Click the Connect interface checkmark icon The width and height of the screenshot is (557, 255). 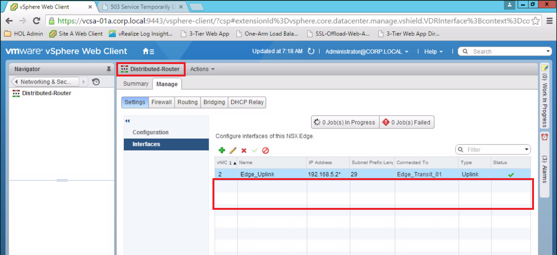(255, 151)
